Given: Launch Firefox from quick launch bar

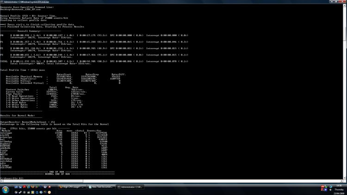Looking at the screenshot, I should tap(32, 187).
